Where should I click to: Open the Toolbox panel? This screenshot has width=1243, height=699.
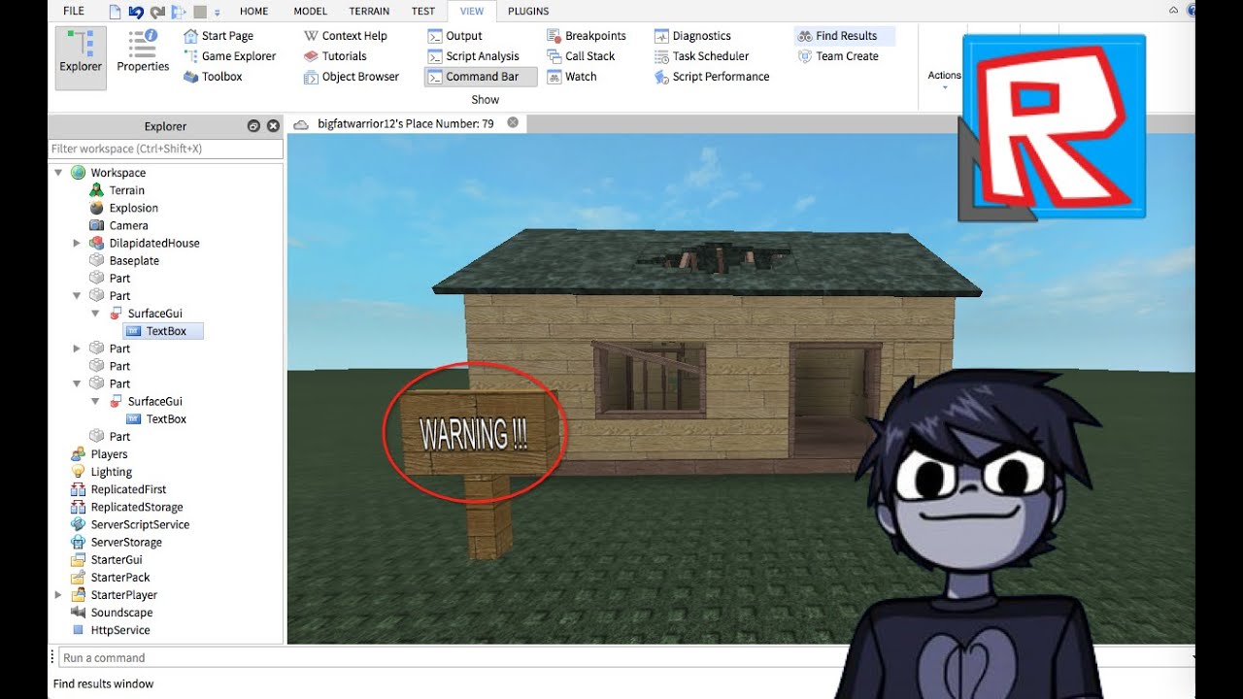point(213,77)
